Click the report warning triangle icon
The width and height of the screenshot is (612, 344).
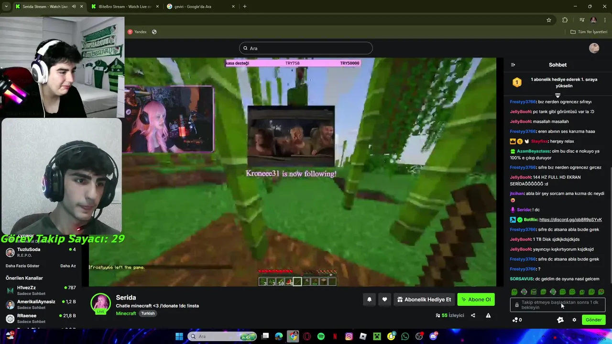(488, 315)
